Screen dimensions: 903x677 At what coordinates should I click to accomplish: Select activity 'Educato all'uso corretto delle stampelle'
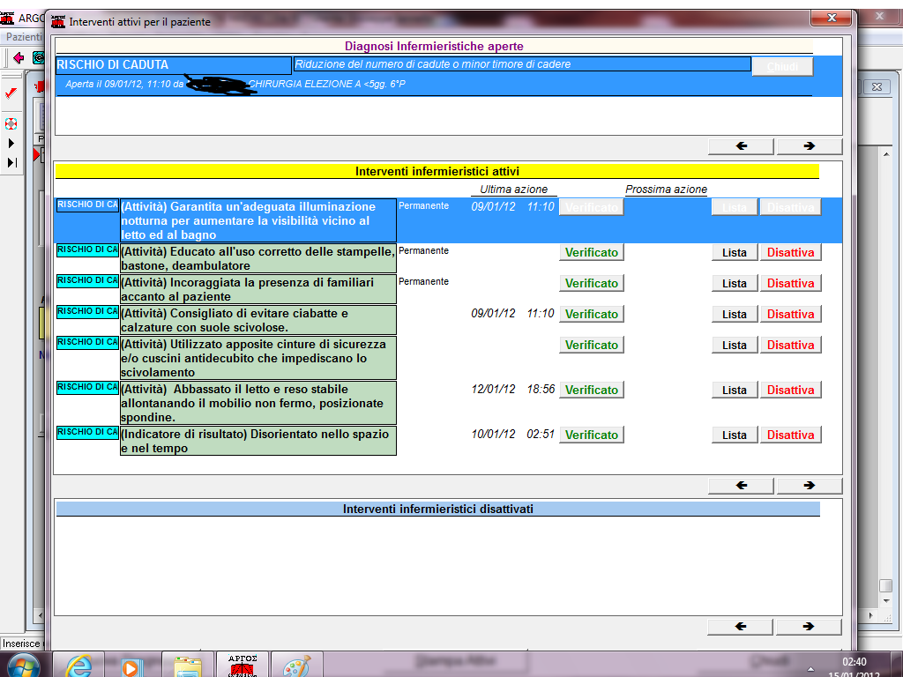[258, 258]
